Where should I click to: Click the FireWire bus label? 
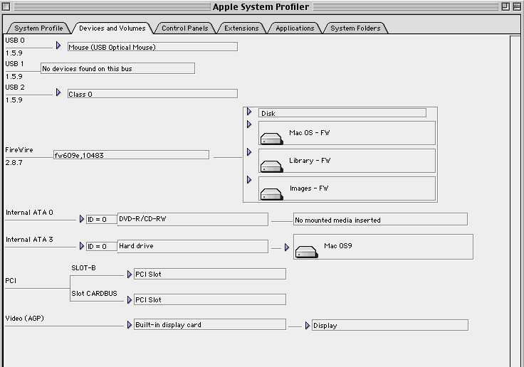[x=19, y=150]
